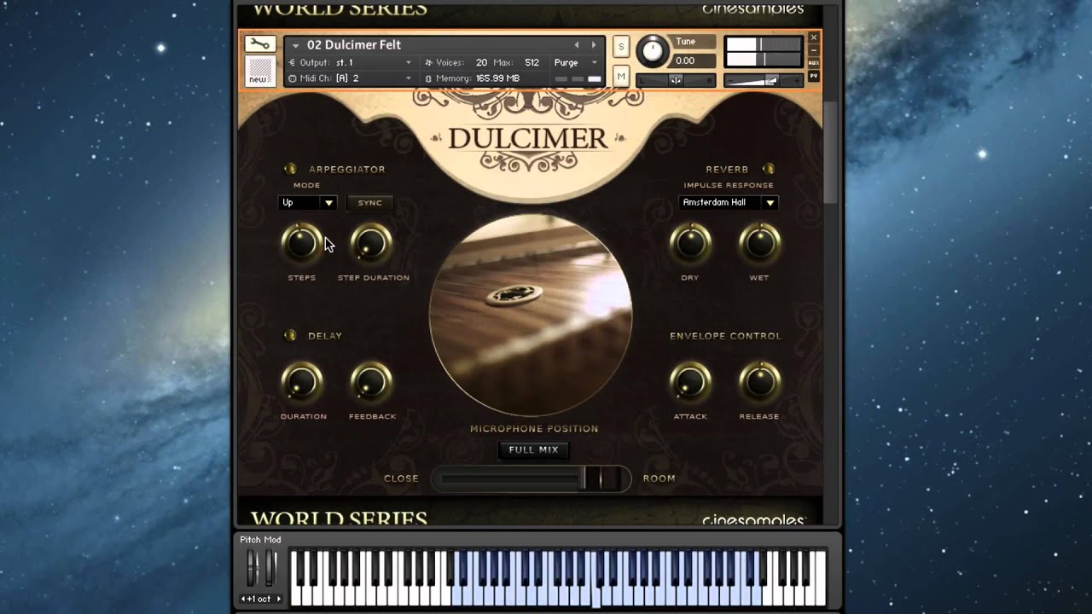Adjust the instrument volume slider
The width and height of the screenshot is (1092, 614).
tap(764, 80)
